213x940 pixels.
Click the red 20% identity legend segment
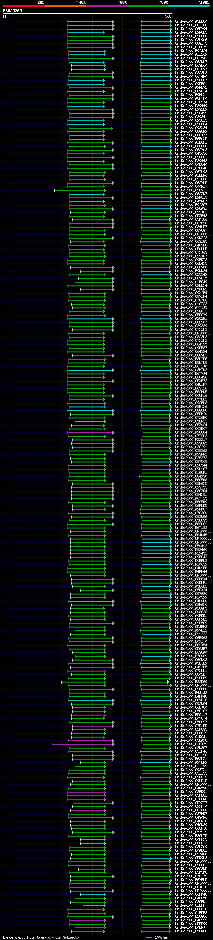coord(24,6)
